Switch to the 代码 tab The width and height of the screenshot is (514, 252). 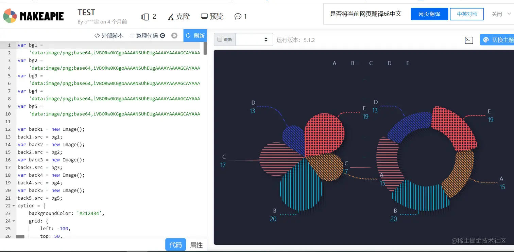tap(175, 245)
